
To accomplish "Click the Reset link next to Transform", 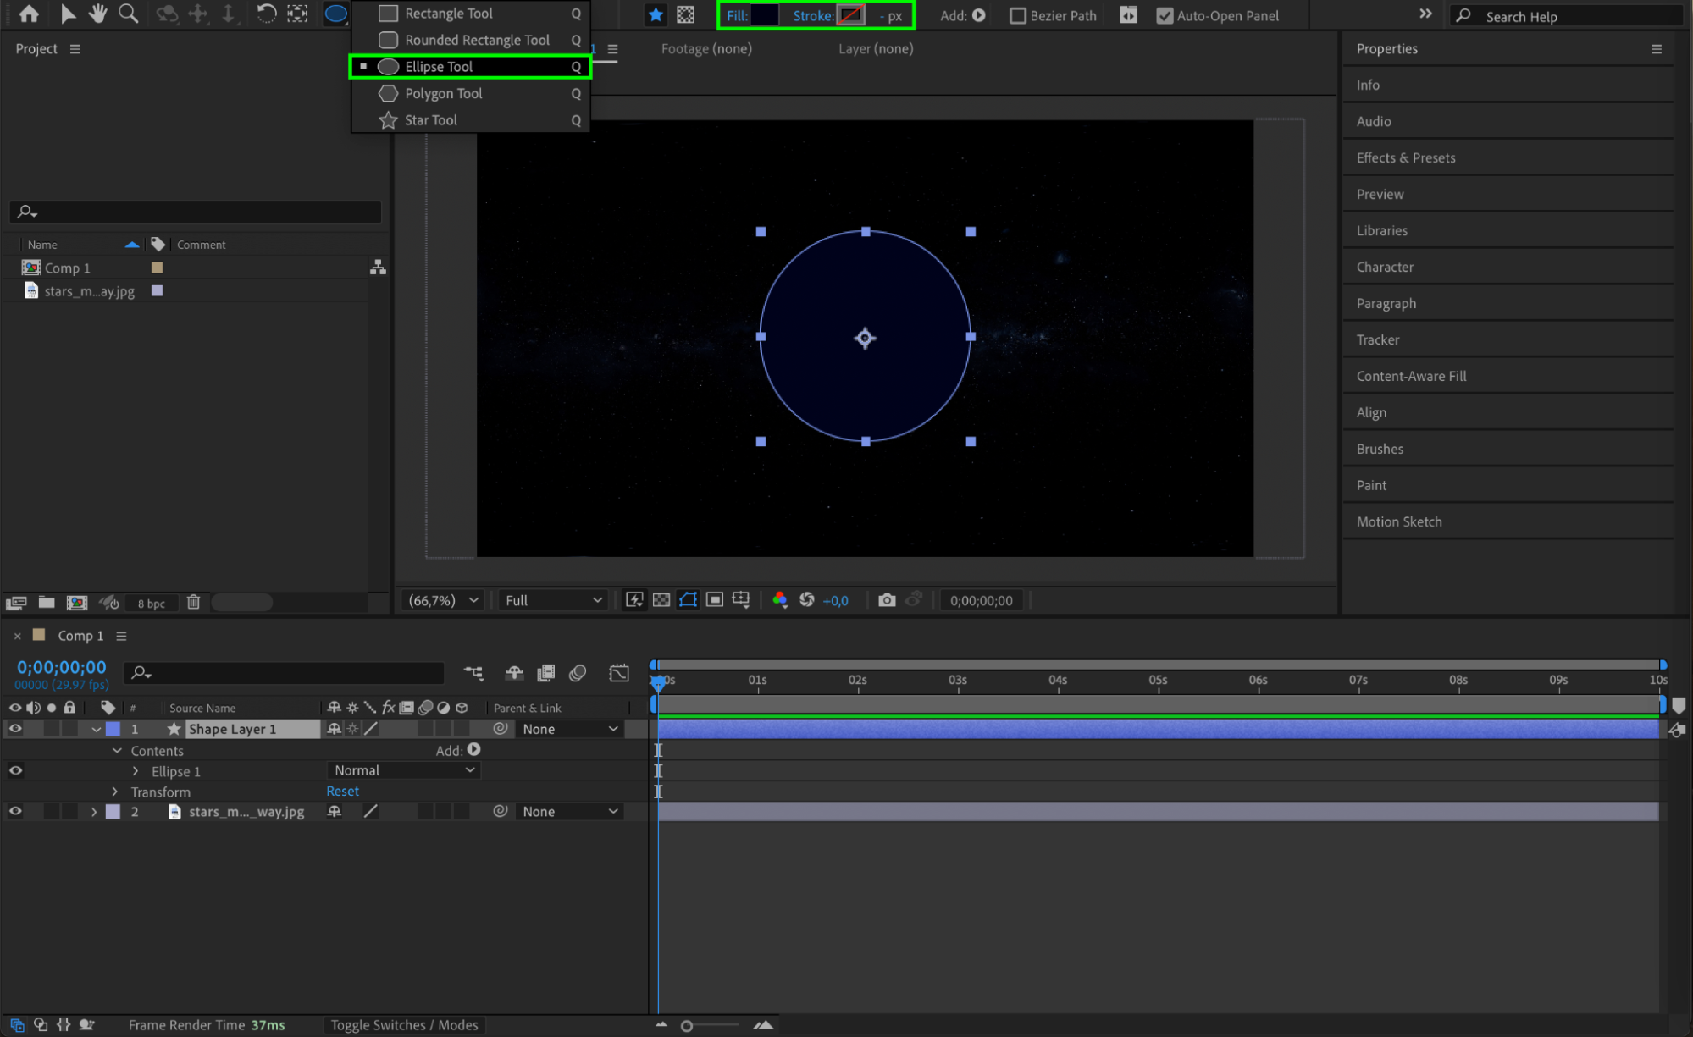I will point(342,791).
